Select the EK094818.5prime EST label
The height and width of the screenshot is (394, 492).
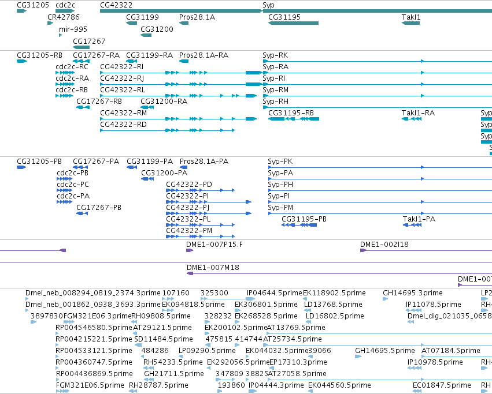pyautogui.click(x=193, y=305)
